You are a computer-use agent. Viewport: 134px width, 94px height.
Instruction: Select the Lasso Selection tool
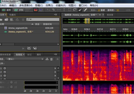(75, 10)
